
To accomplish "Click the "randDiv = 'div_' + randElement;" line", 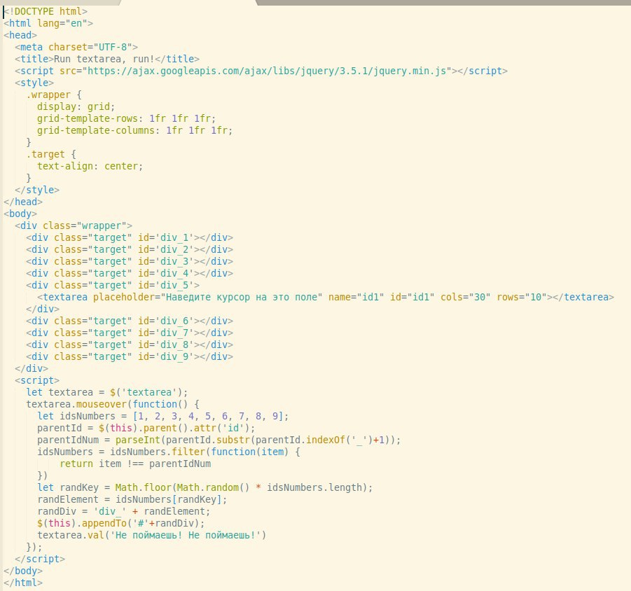I will [123, 512].
